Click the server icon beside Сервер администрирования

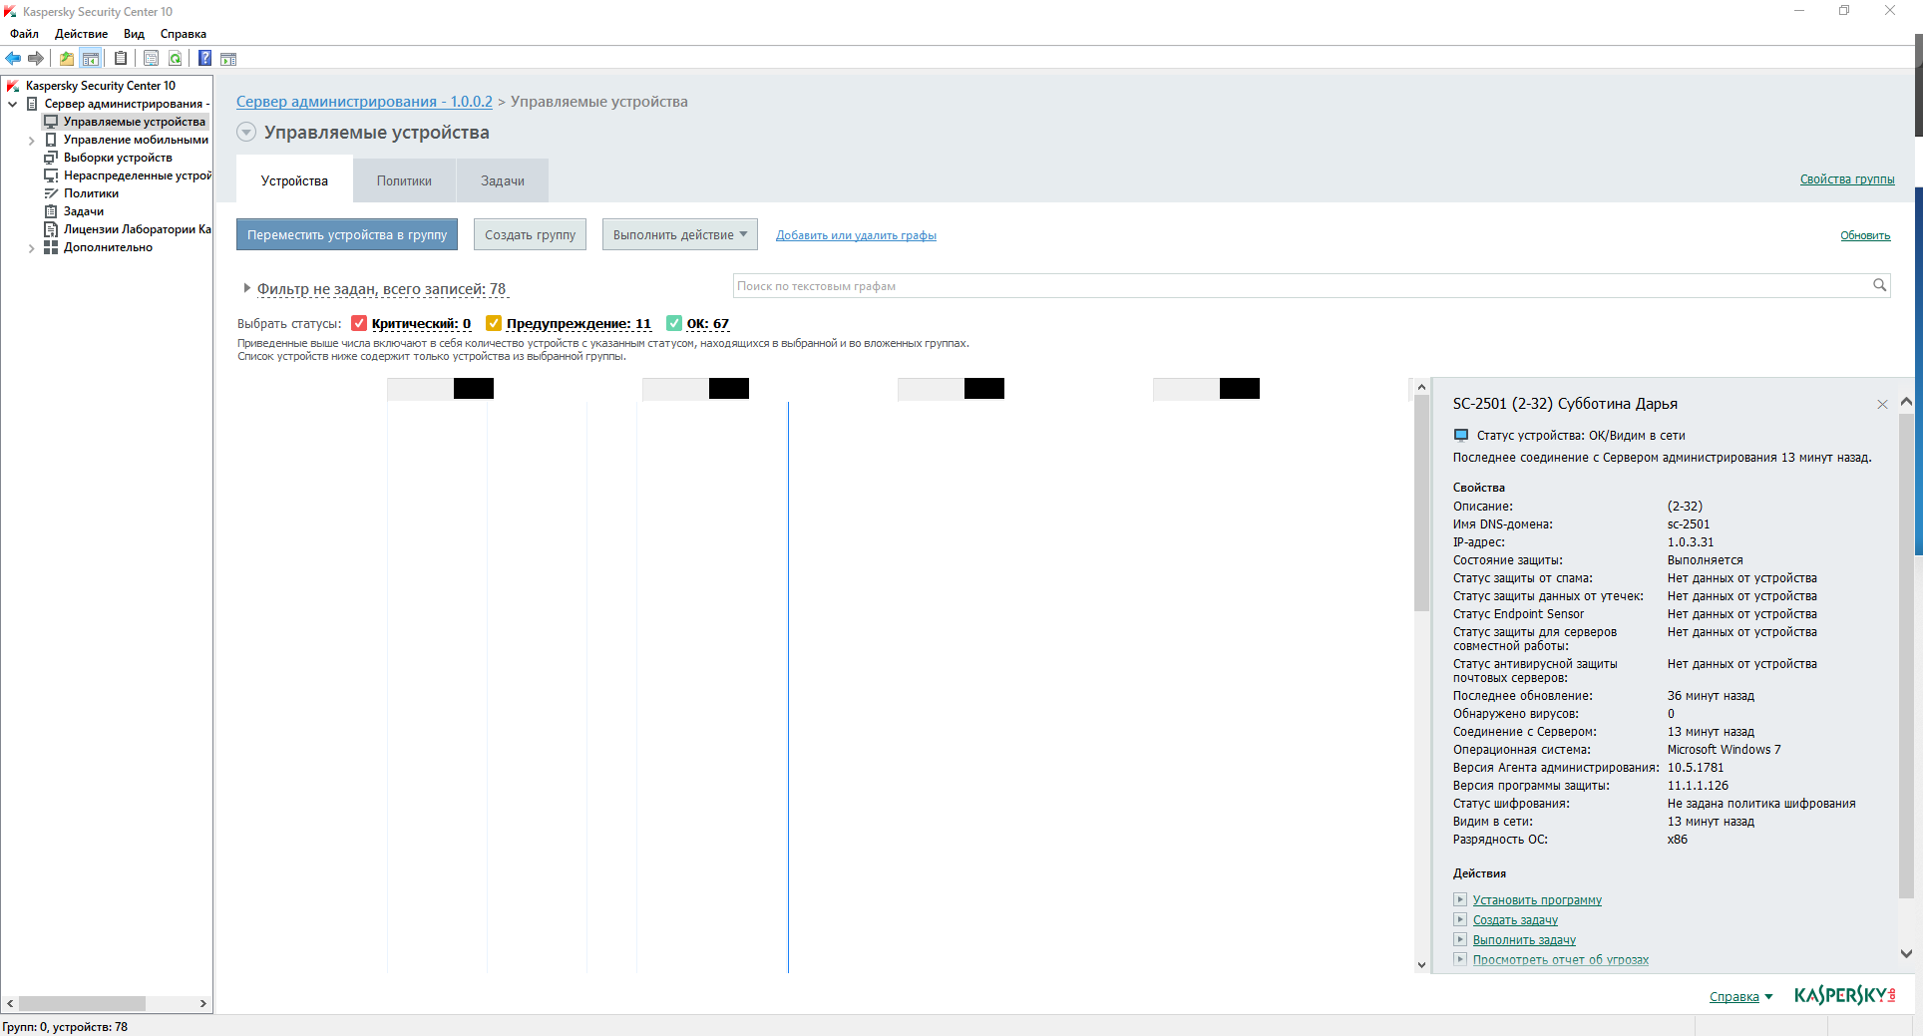(x=32, y=104)
